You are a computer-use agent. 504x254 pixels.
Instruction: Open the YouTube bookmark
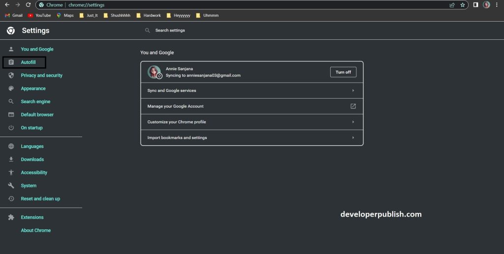point(39,15)
